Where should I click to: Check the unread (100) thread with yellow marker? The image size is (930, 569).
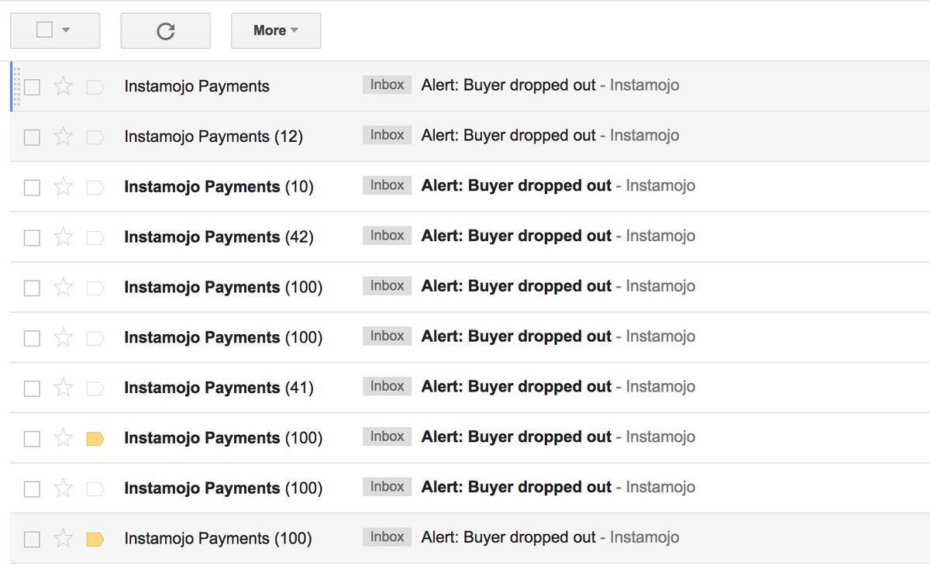[32, 439]
